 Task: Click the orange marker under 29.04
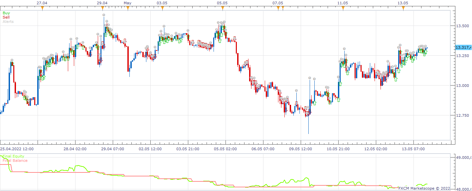[102, 8]
